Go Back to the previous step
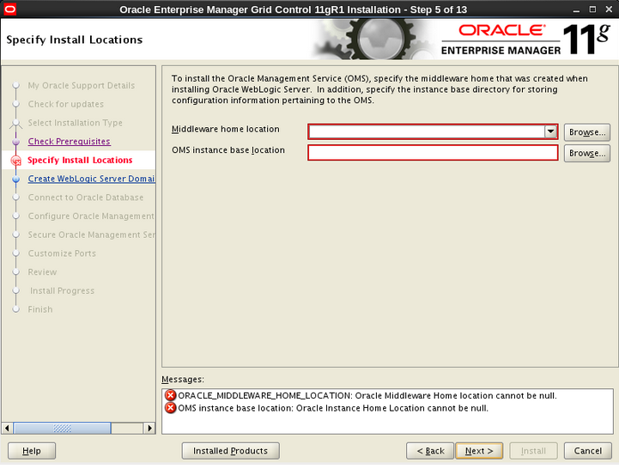This screenshot has height=469, width=619. pyautogui.click(x=430, y=451)
